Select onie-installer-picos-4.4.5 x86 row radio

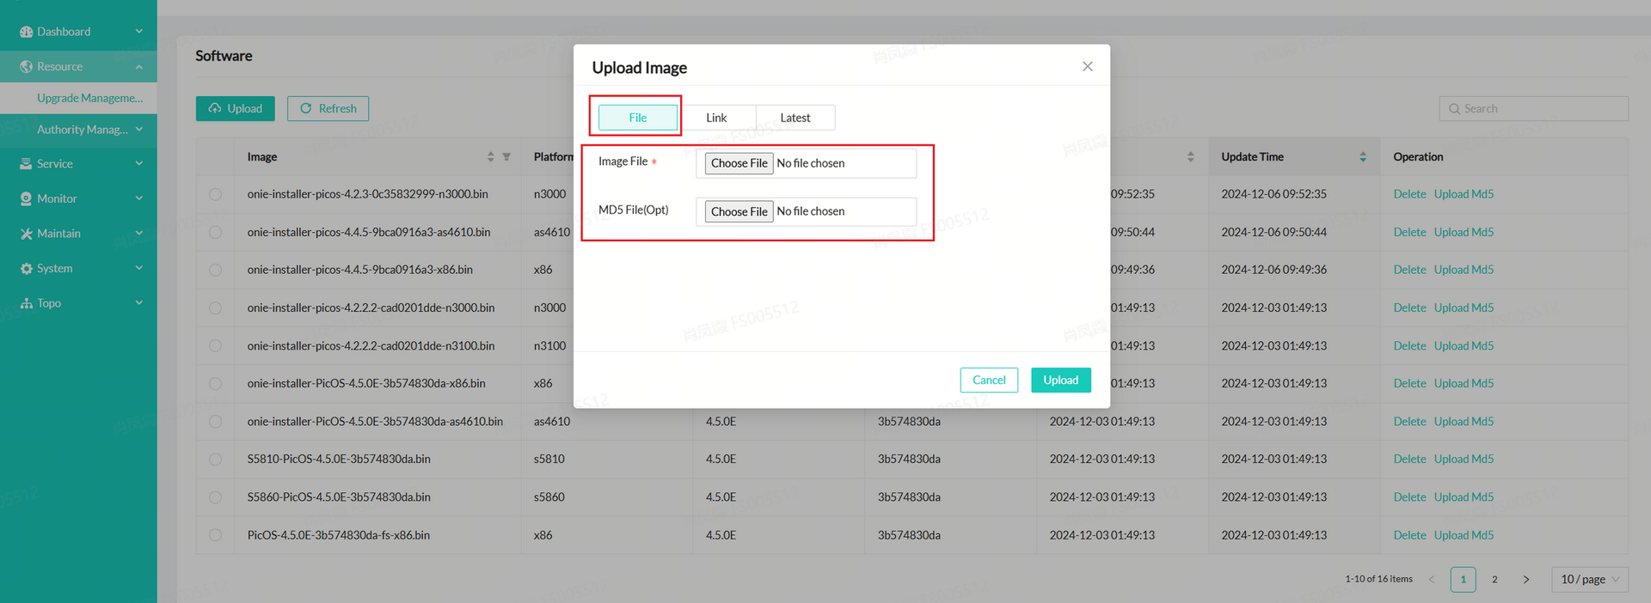click(x=215, y=270)
